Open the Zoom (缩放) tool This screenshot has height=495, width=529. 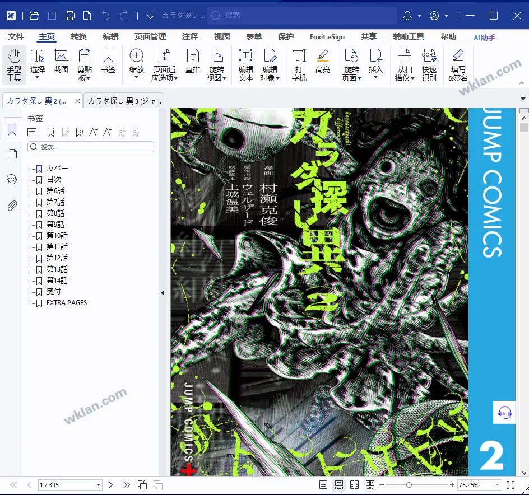point(136,65)
